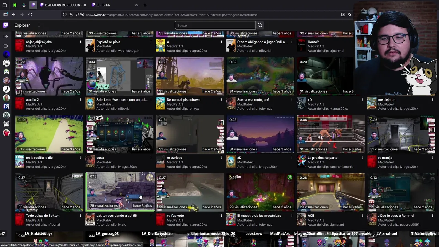This screenshot has width=439, height=247.
Task: Click game icon beside ¿Que le paso a Rommel
Action: [x=371, y=220]
